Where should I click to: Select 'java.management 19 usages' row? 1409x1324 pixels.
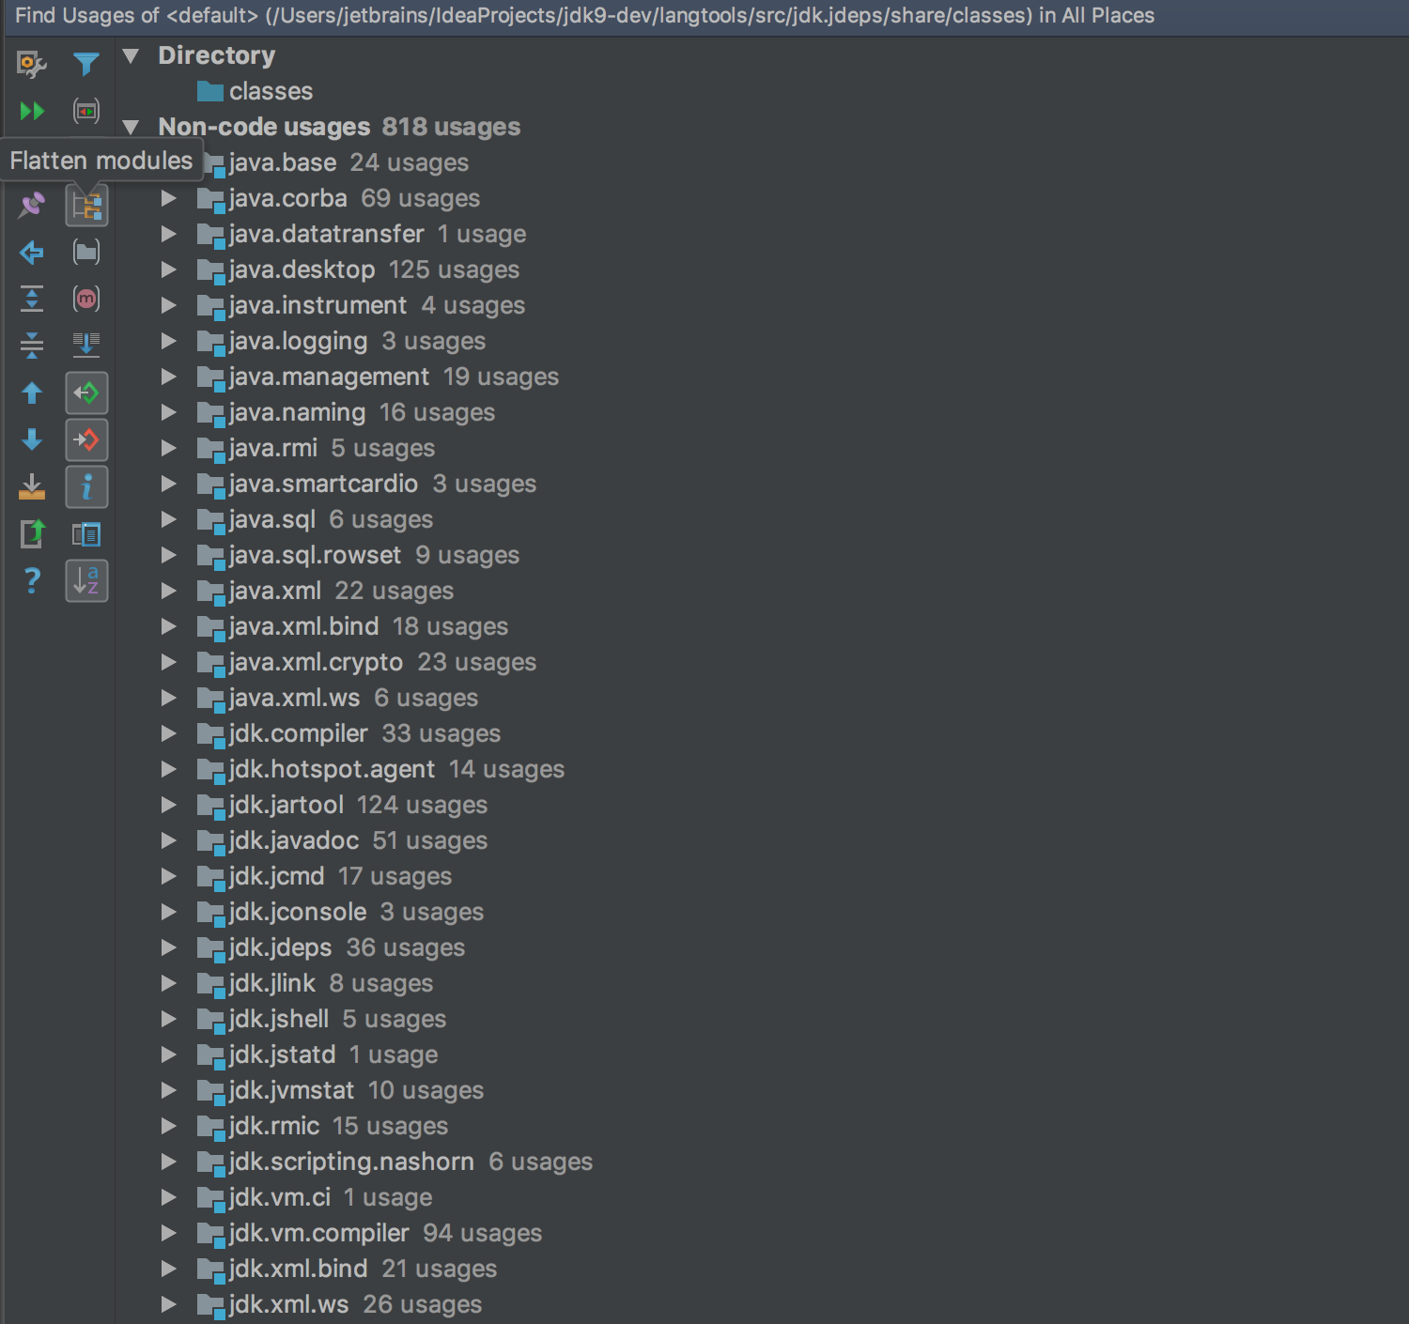378,377
